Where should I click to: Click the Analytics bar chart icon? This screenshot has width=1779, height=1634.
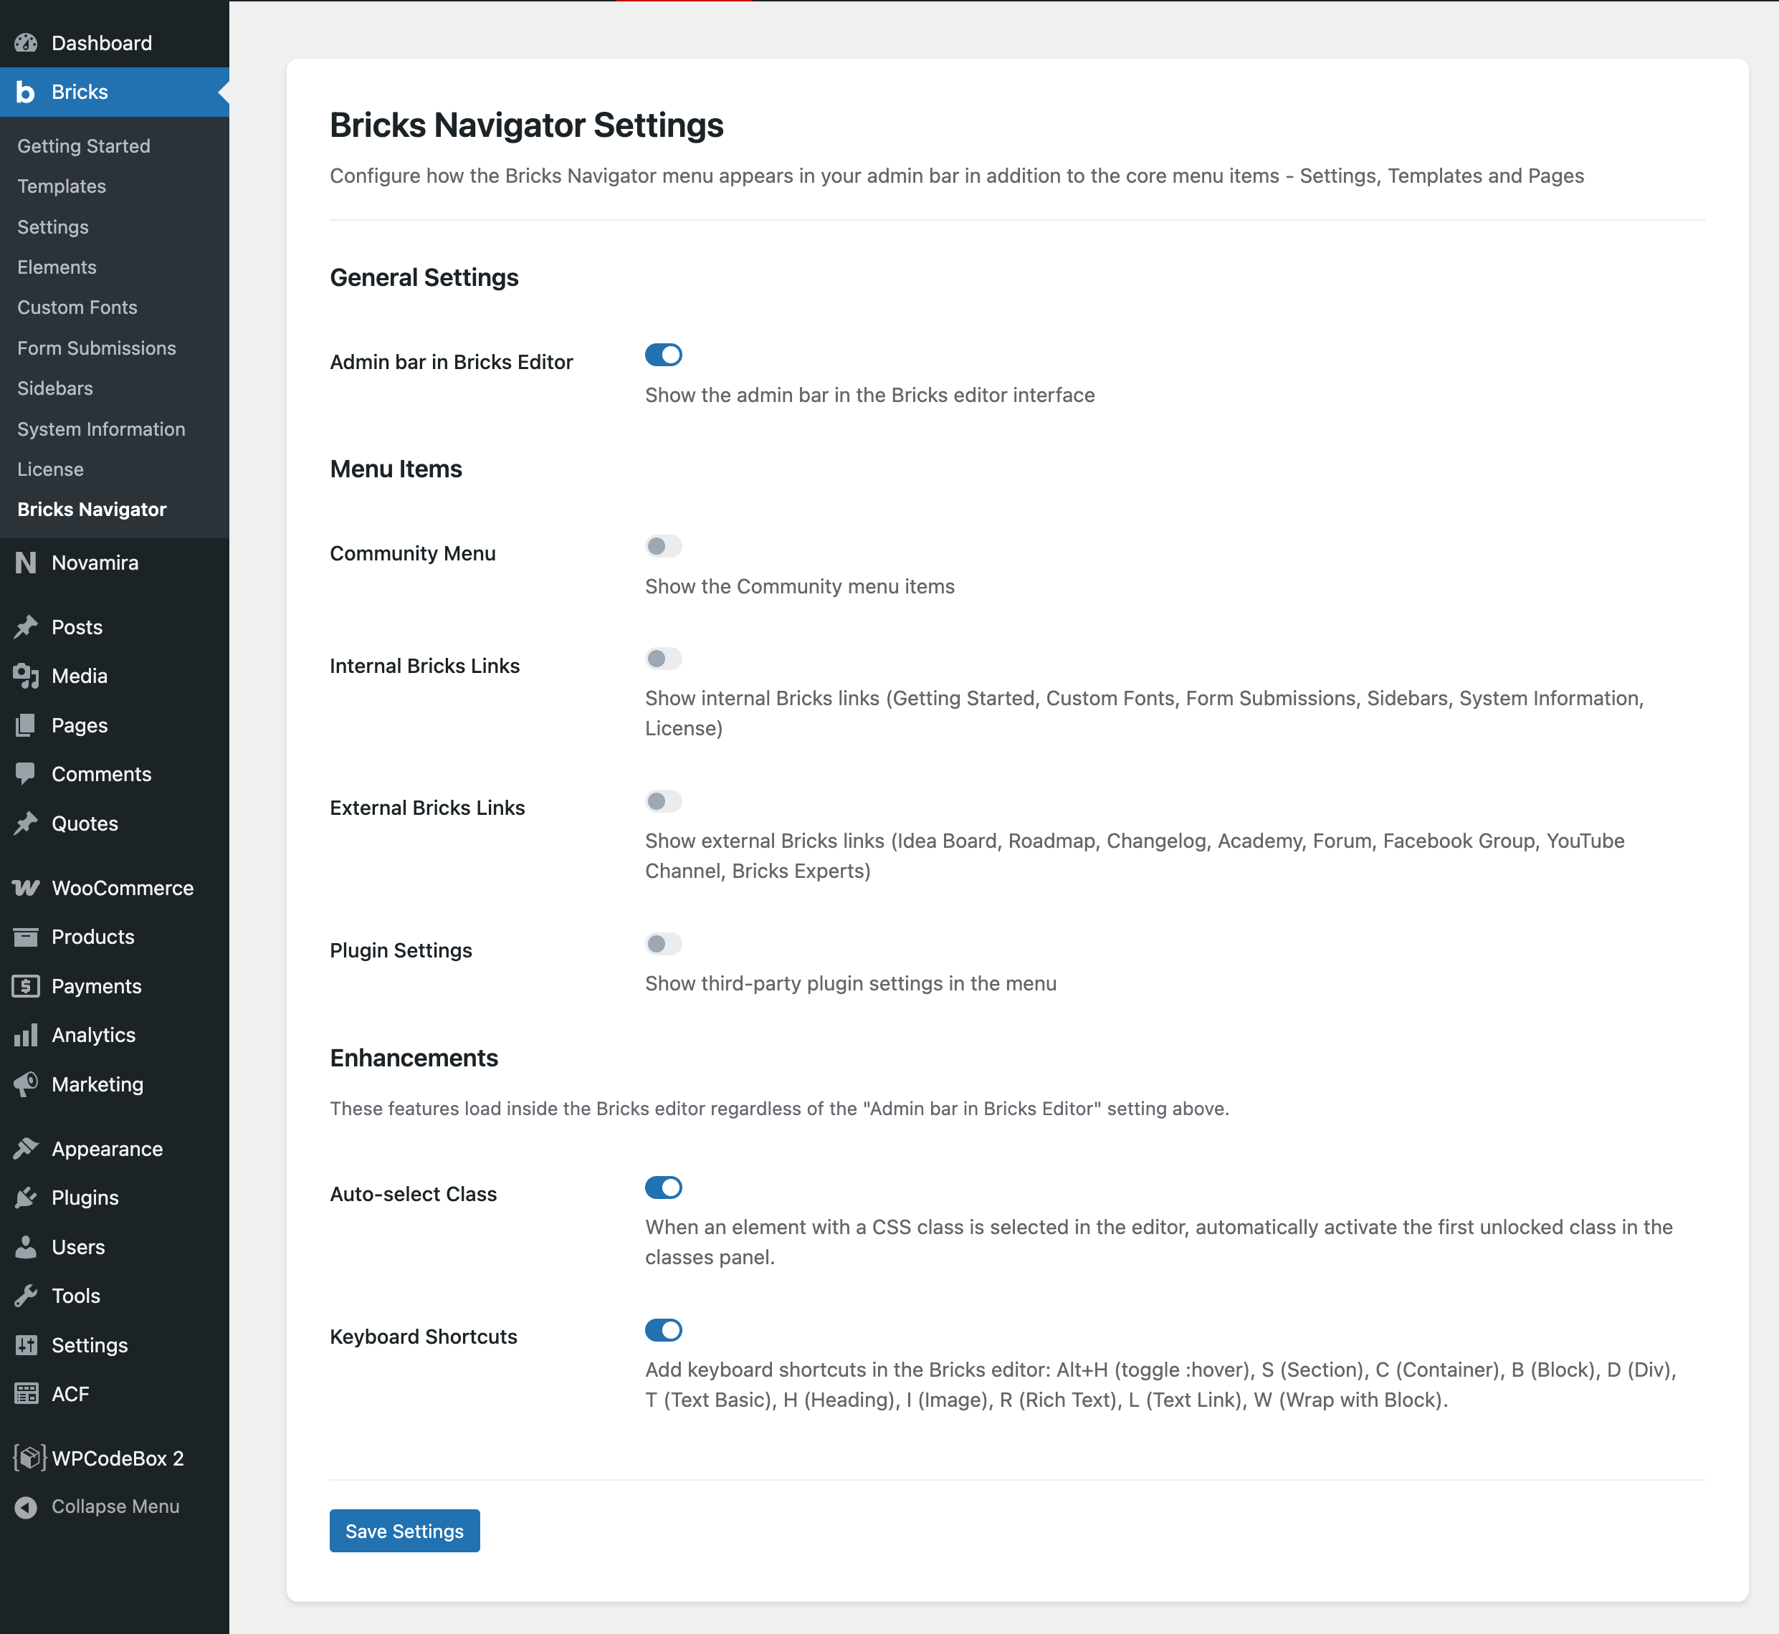coord(26,1035)
